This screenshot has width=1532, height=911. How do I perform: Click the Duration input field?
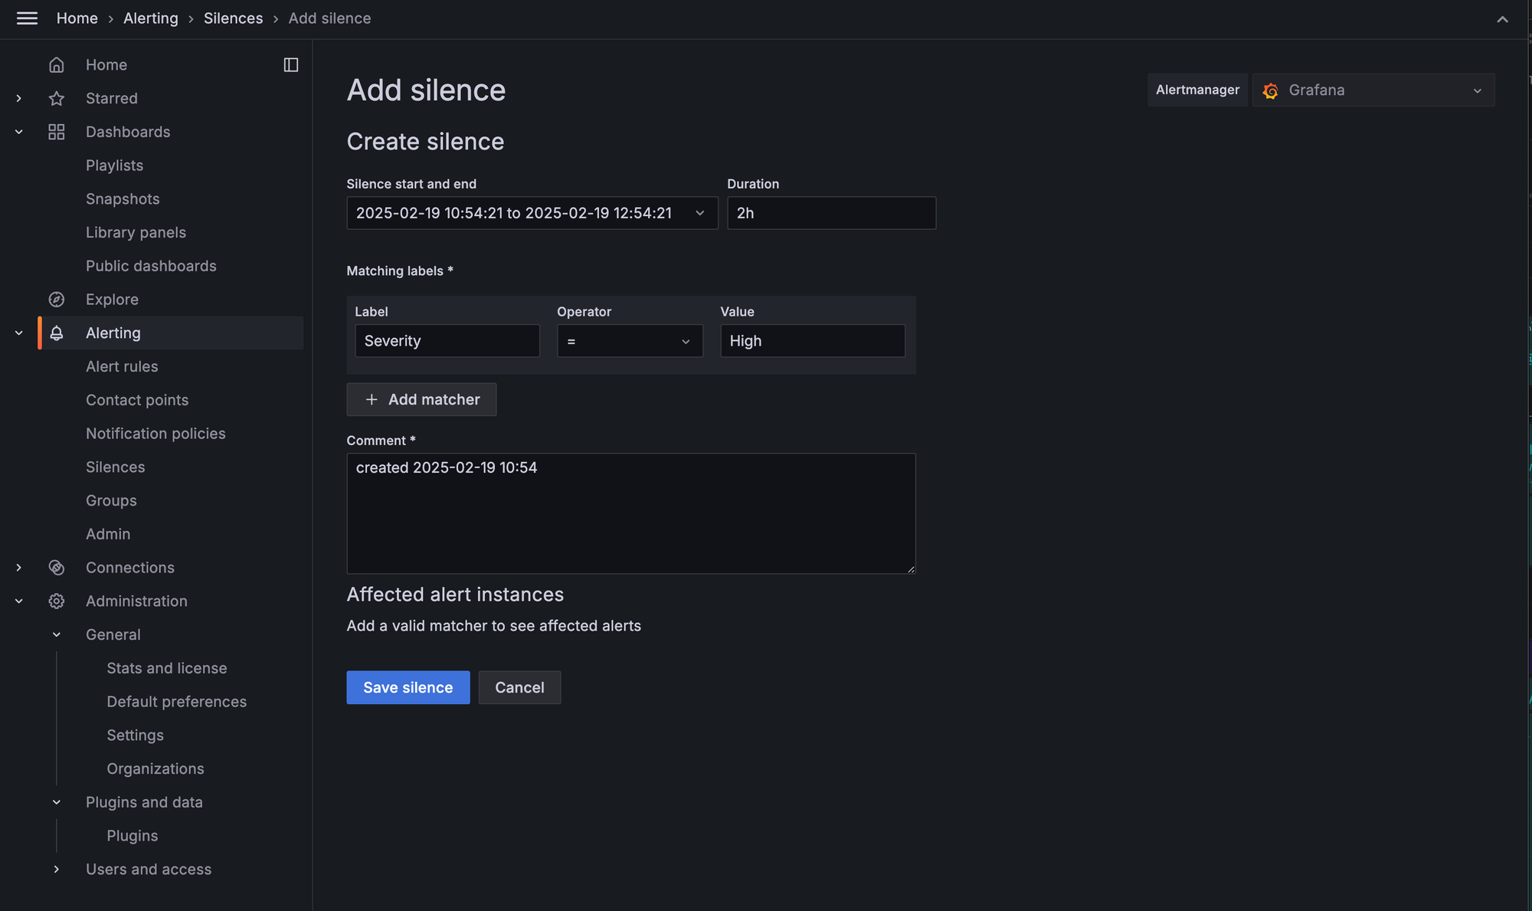(831, 213)
